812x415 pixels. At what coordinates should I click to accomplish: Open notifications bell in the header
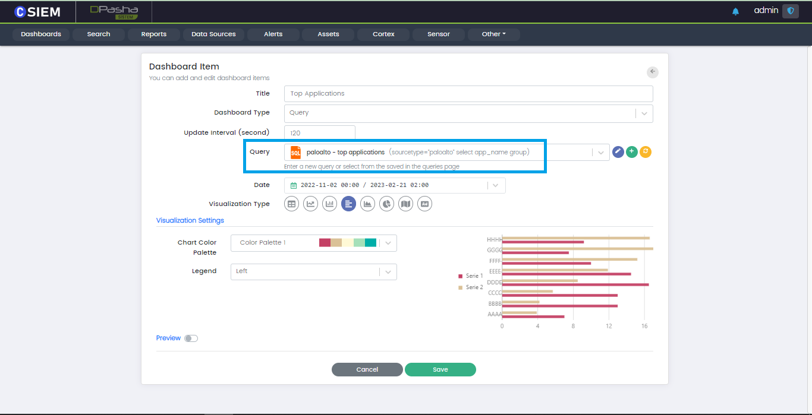pyautogui.click(x=735, y=11)
